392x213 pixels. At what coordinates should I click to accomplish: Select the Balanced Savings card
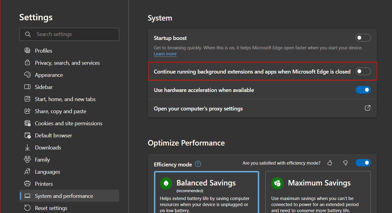point(207,192)
